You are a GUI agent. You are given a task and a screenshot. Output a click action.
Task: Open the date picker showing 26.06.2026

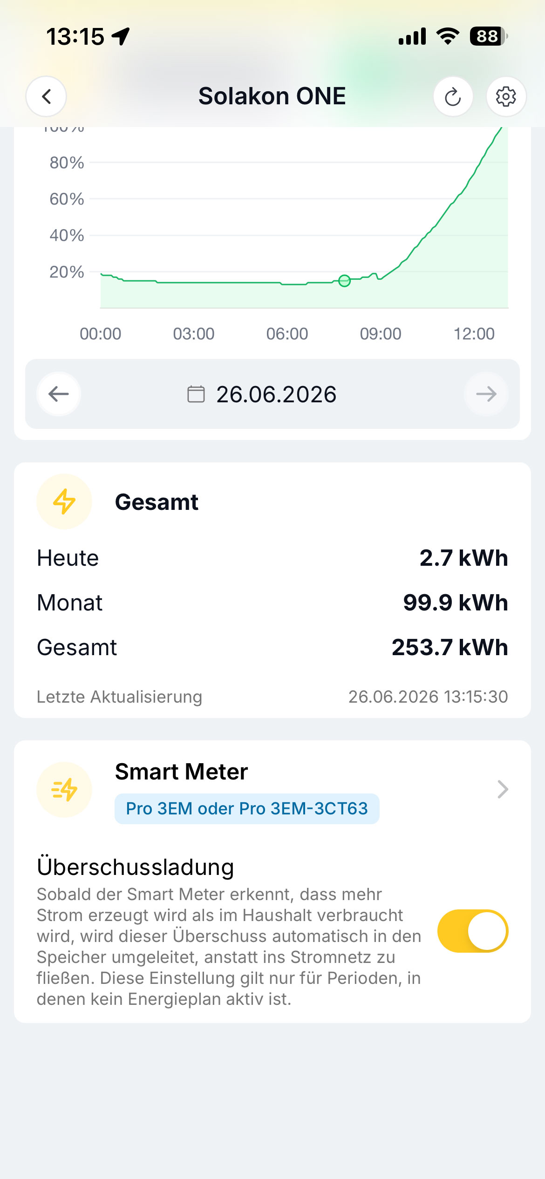[x=276, y=394]
